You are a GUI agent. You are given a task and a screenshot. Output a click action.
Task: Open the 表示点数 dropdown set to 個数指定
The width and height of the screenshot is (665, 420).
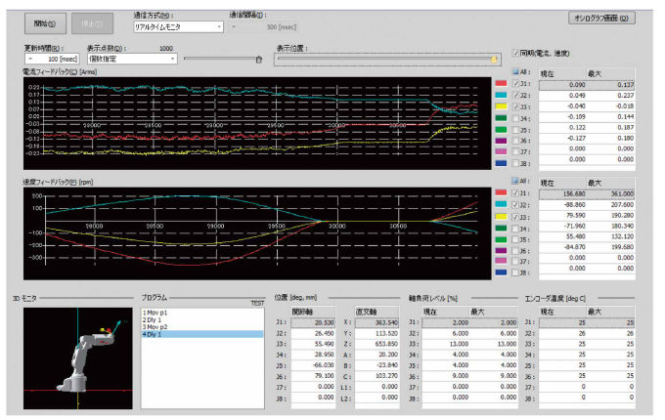click(x=131, y=59)
